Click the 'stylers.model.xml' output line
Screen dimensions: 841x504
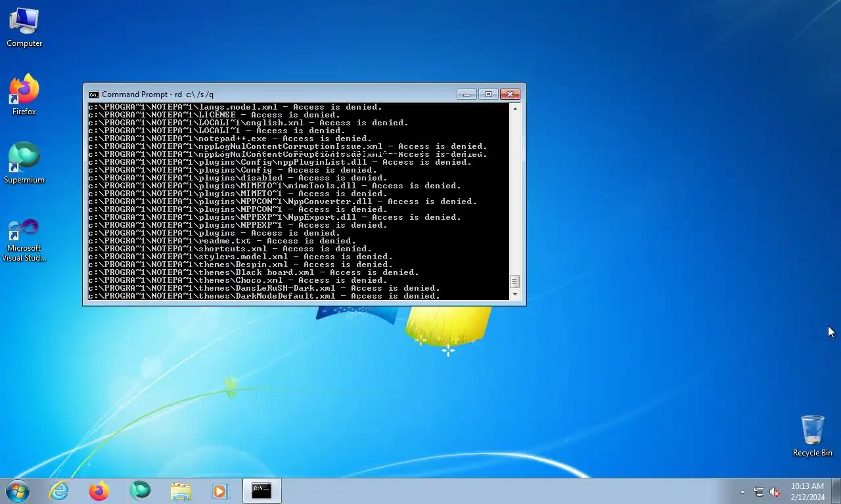point(240,257)
